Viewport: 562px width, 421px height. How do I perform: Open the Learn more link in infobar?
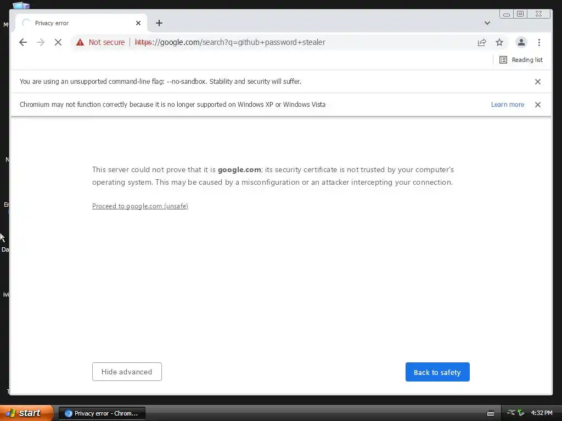click(508, 105)
